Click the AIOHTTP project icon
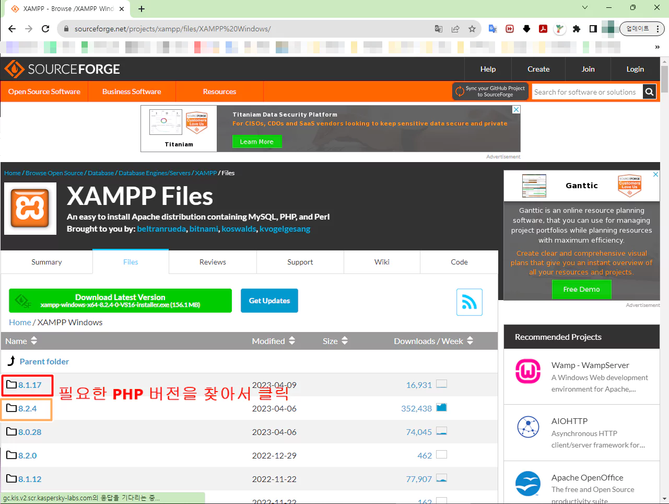 click(x=528, y=427)
